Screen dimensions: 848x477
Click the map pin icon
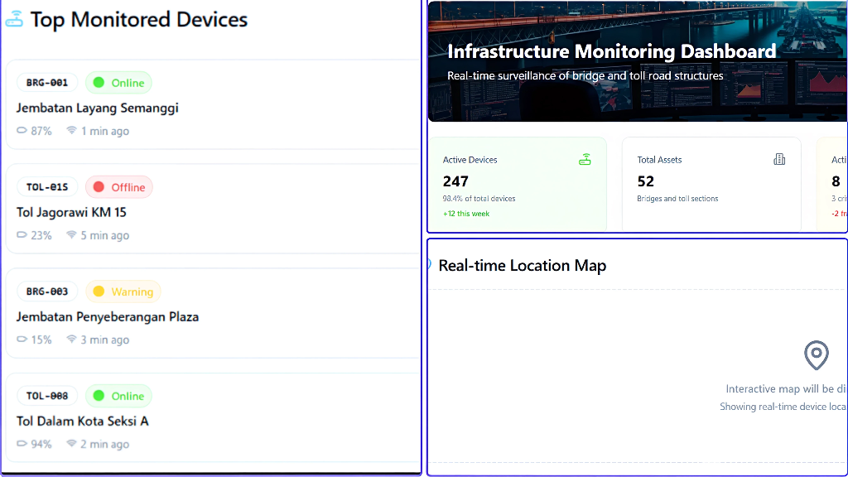click(816, 355)
